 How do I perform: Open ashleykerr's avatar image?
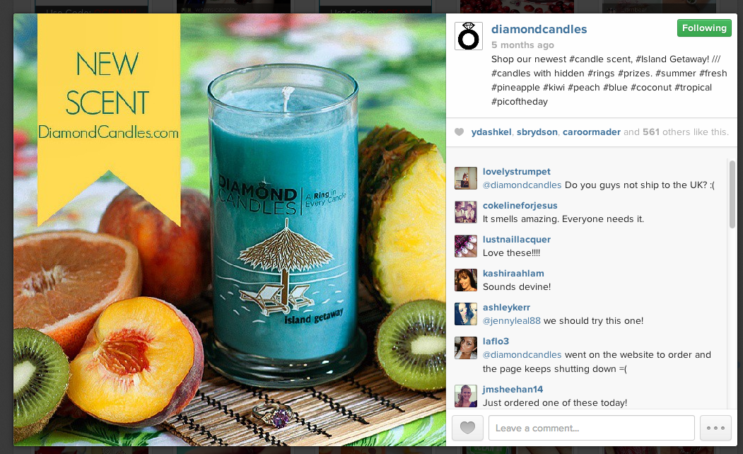(465, 314)
